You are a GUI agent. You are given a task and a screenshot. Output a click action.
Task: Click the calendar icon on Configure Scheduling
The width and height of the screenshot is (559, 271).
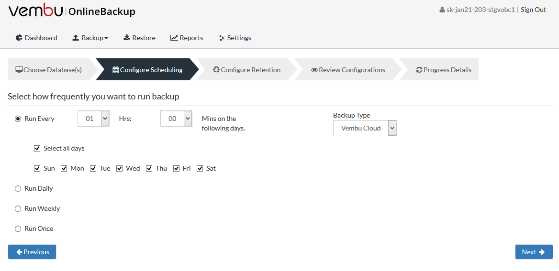click(116, 70)
